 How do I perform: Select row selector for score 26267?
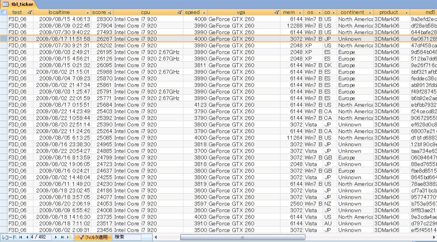pyautogui.click(x=3, y=39)
